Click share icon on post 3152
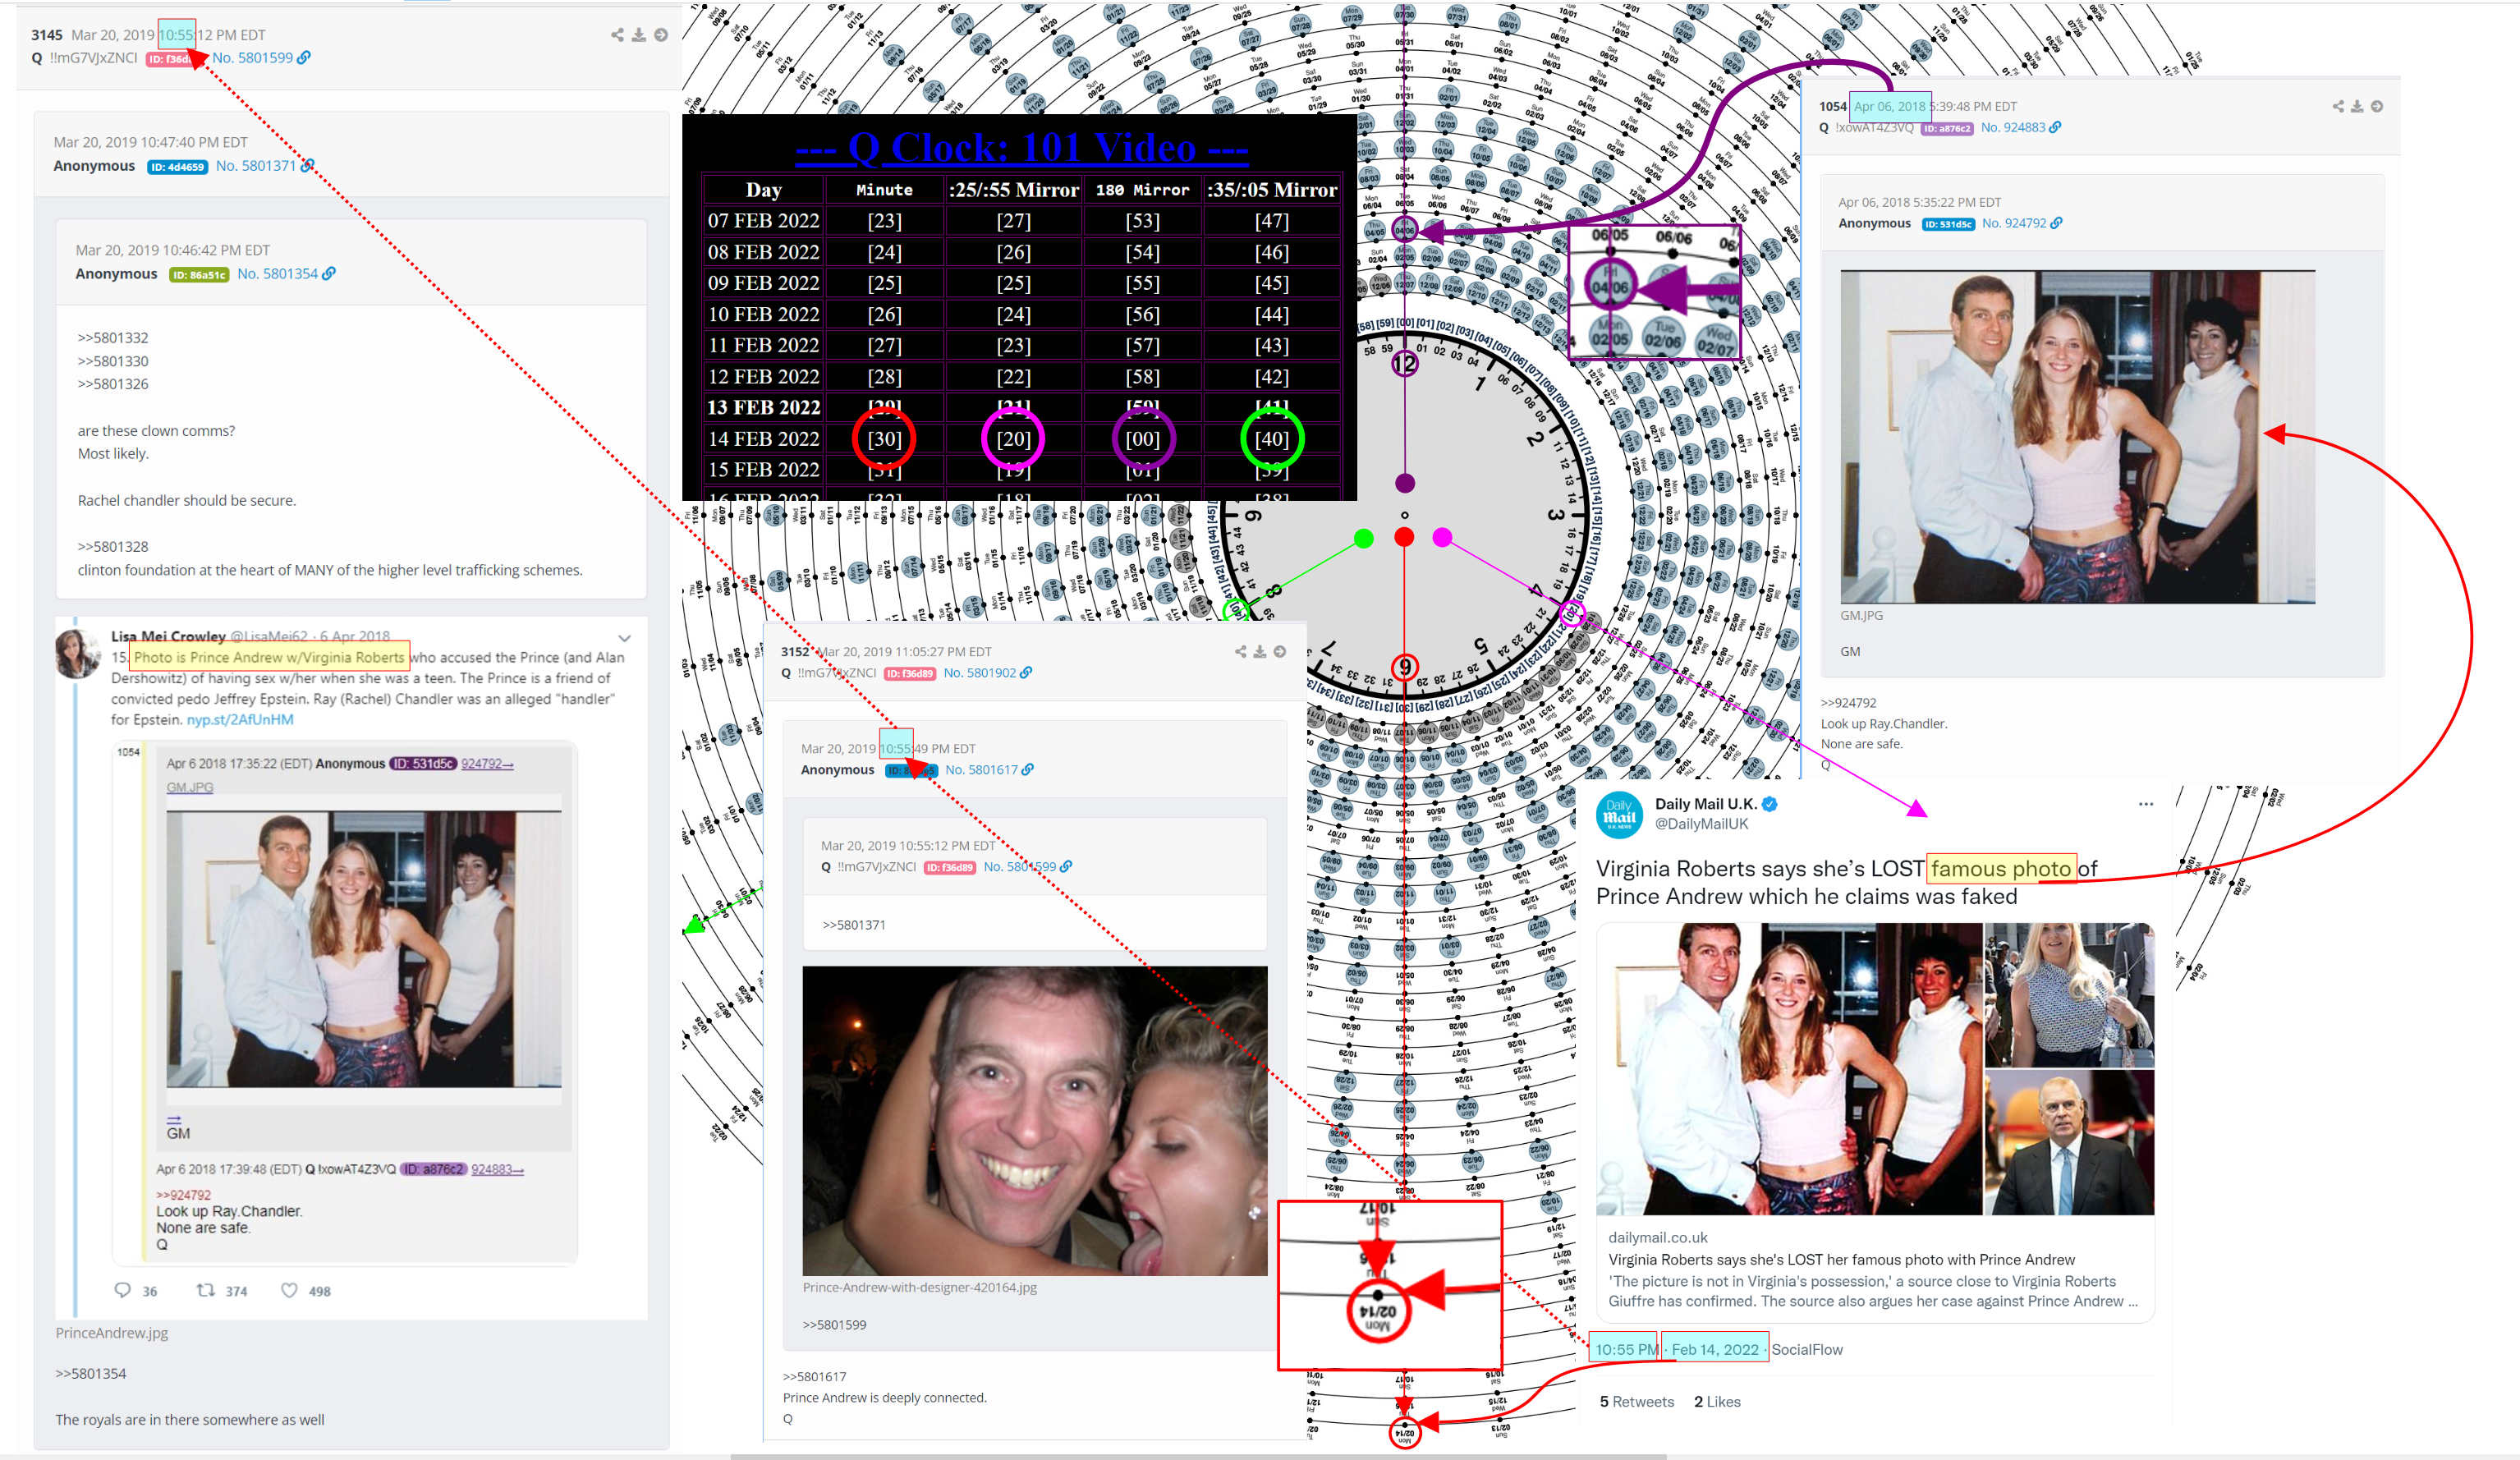This screenshot has width=2520, height=1460. [1240, 652]
